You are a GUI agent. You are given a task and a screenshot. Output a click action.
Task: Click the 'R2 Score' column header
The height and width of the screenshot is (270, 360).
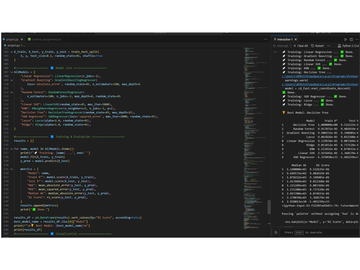click(323, 165)
